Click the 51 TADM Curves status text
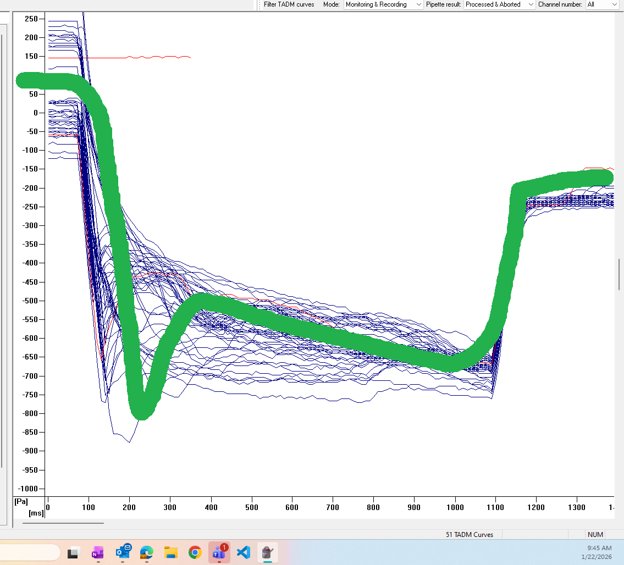 (469, 534)
